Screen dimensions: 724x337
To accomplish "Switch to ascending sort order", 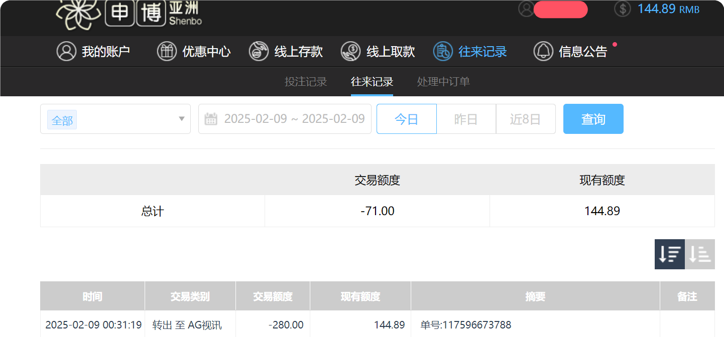I will [x=700, y=254].
